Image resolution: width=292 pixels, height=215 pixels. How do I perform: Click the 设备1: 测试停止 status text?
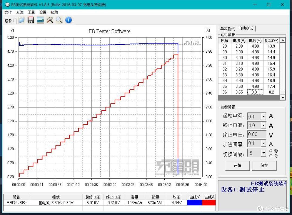pyautogui.click(x=243, y=190)
